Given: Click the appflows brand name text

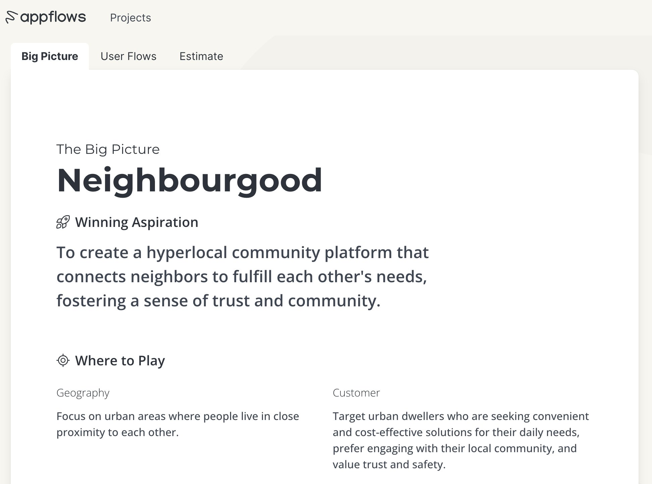Looking at the screenshot, I should [53, 17].
